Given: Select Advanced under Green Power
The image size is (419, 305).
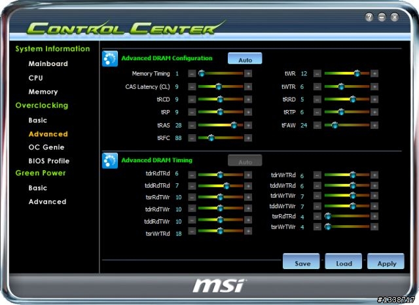Looking at the screenshot, I should (x=47, y=202).
